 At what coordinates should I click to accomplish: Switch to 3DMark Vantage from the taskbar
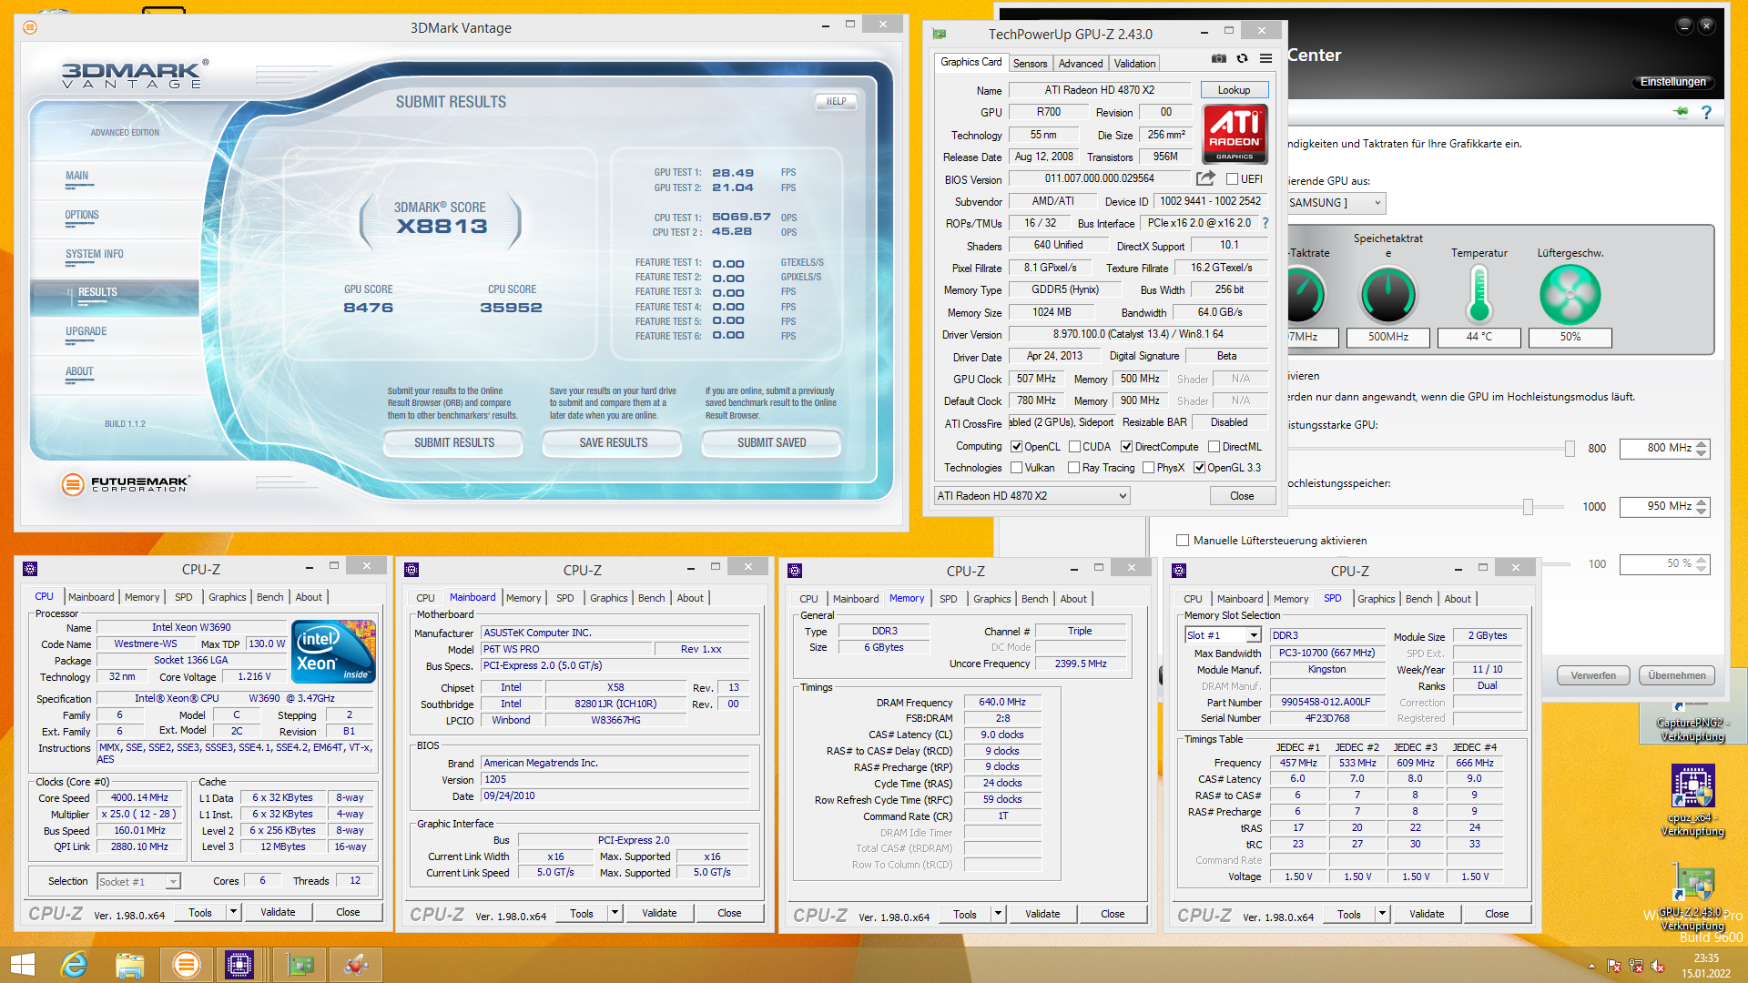pos(186,965)
